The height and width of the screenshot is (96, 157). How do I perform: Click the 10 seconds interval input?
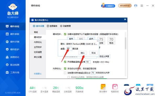click(88, 62)
